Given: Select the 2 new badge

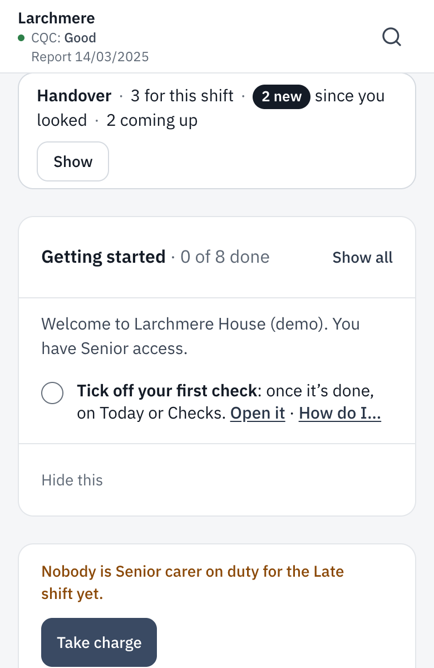Looking at the screenshot, I should point(282,96).
